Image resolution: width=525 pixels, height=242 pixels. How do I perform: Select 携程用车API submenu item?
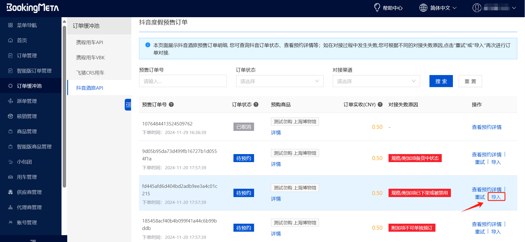pyautogui.click(x=90, y=42)
